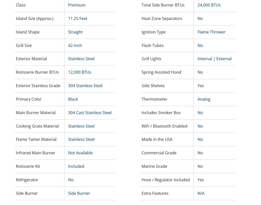Viewport: 261px width, 205px height.
Task: Click the 304 Stainless Steel exterior grade link
Action: [x=85, y=86]
